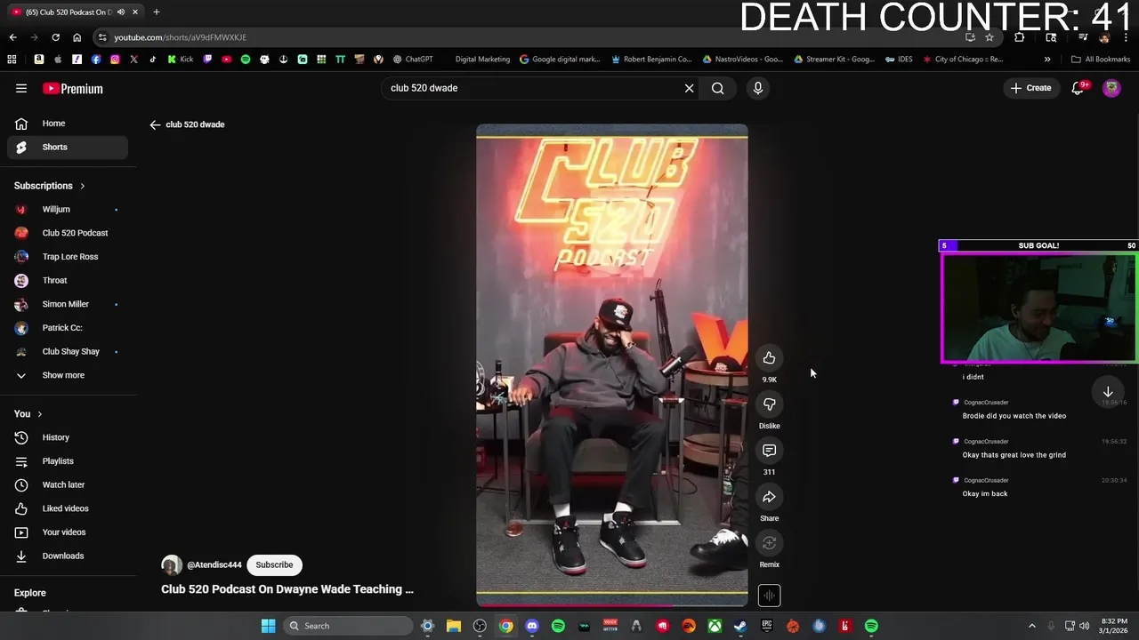Click the taskbar Search box
This screenshot has width=1139, height=640.
coord(349,626)
